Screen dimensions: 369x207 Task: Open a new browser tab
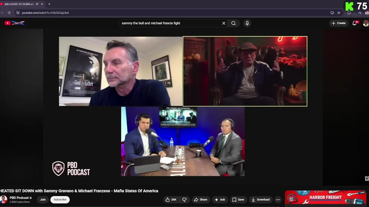[x=49, y=4]
